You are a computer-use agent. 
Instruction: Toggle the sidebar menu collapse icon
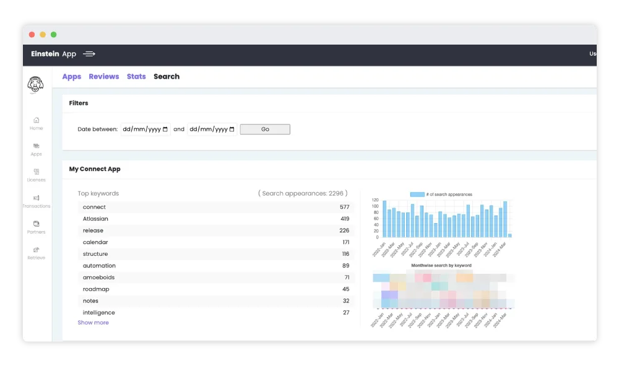(x=89, y=54)
